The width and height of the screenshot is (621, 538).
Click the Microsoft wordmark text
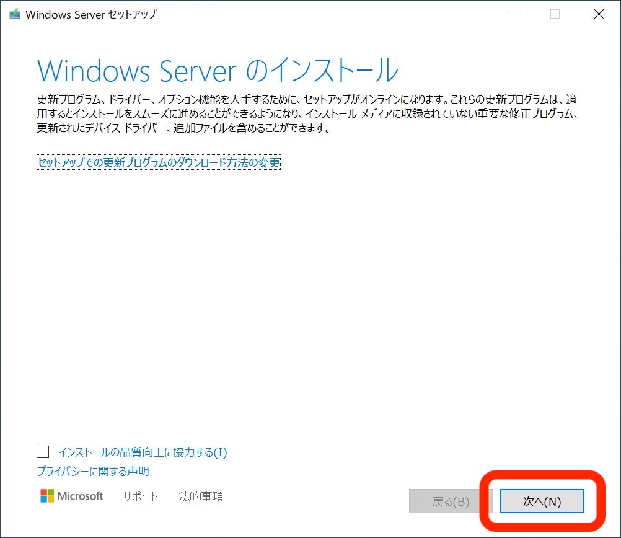81,496
